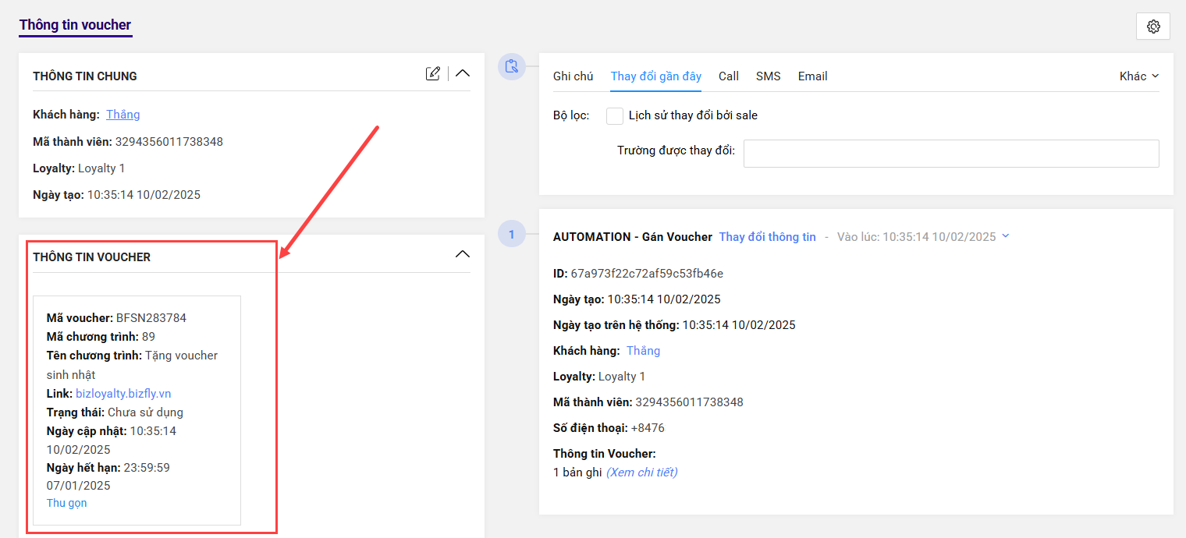This screenshot has height=538, width=1186.
Task: Click AUTOMATION - Gán Voucher heading
Action: [x=633, y=237]
